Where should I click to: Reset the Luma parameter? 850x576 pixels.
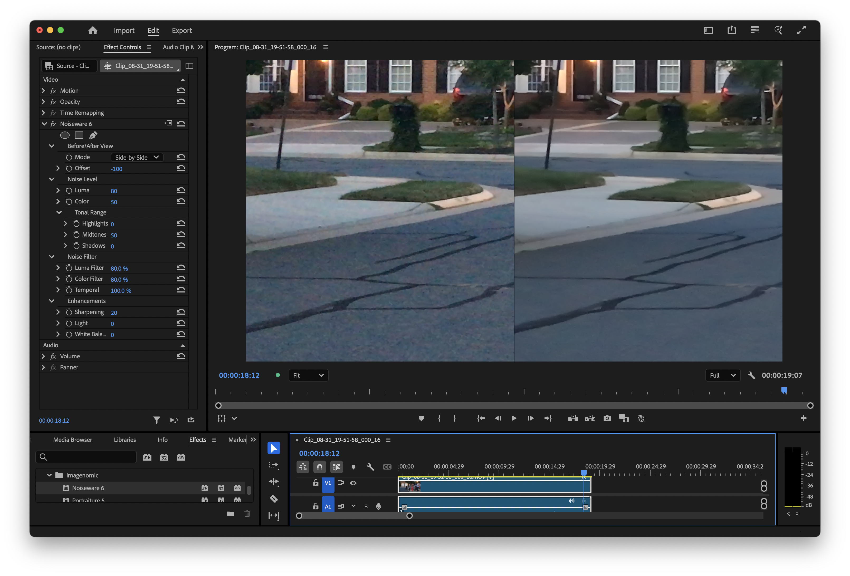[x=181, y=190]
